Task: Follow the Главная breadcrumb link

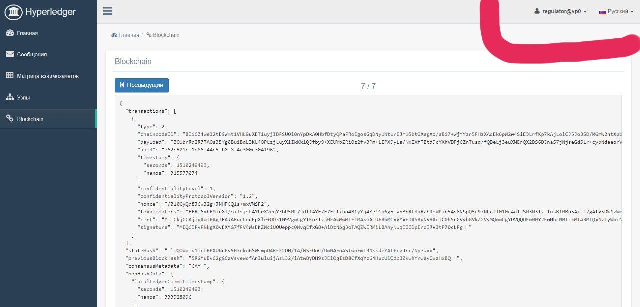Action: [129, 35]
